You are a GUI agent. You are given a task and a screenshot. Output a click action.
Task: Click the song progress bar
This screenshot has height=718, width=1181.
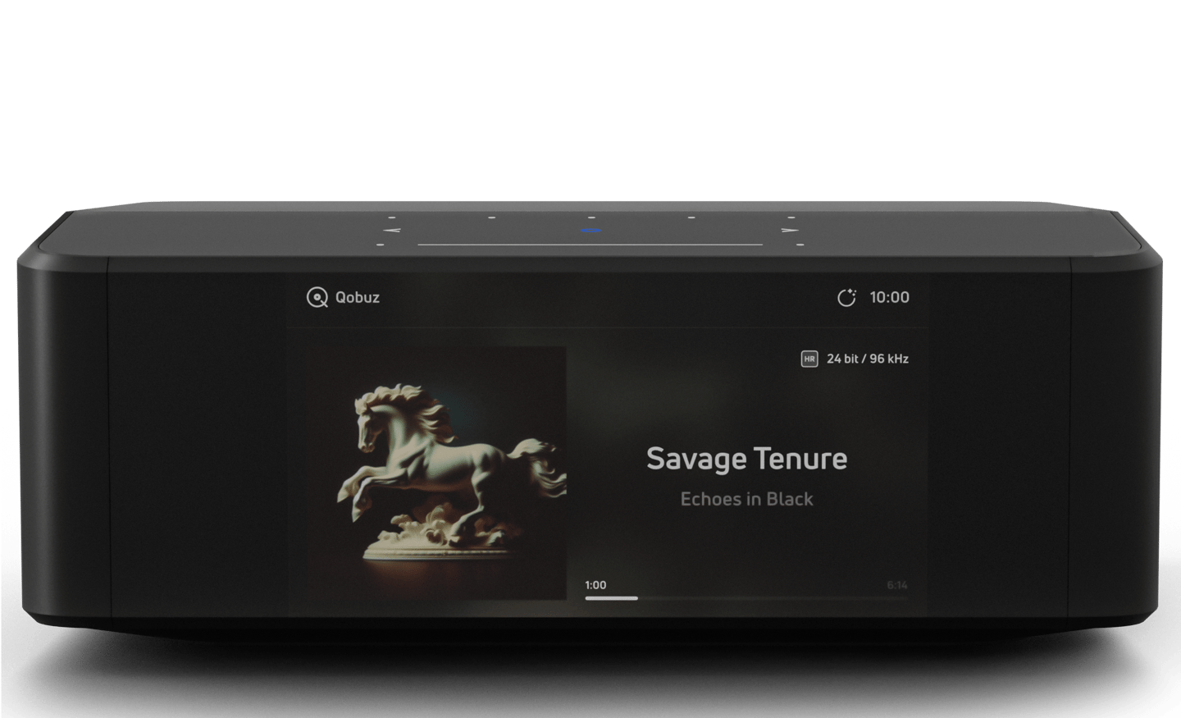[746, 598]
